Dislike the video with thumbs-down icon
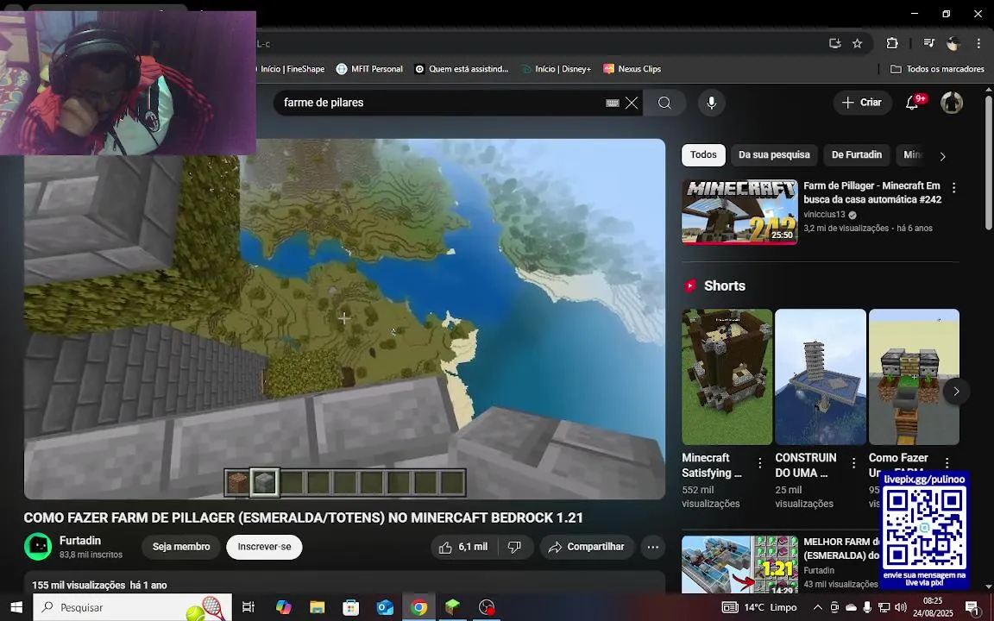 (x=515, y=547)
